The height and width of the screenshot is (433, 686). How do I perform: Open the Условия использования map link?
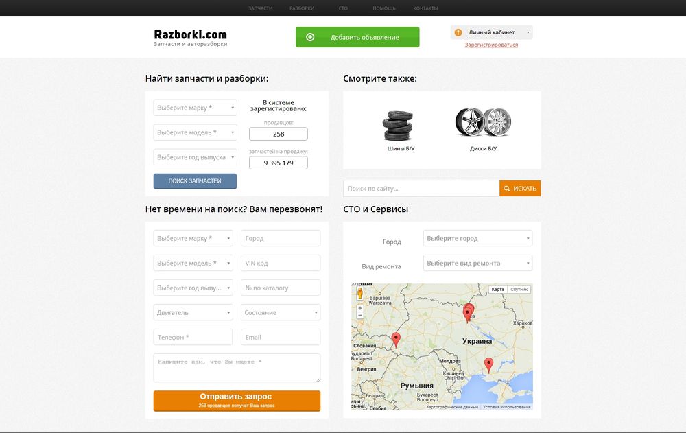[x=507, y=407]
